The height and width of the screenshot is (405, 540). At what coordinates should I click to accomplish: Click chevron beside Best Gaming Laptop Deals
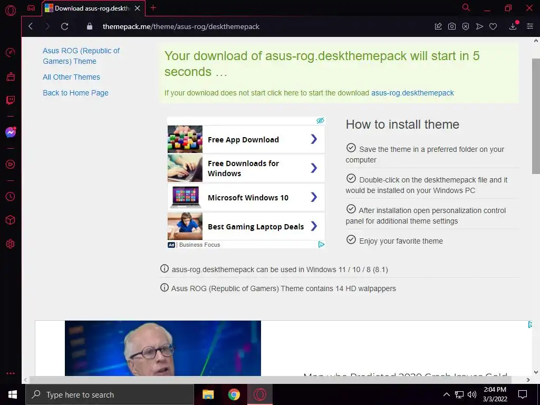(314, 226)
